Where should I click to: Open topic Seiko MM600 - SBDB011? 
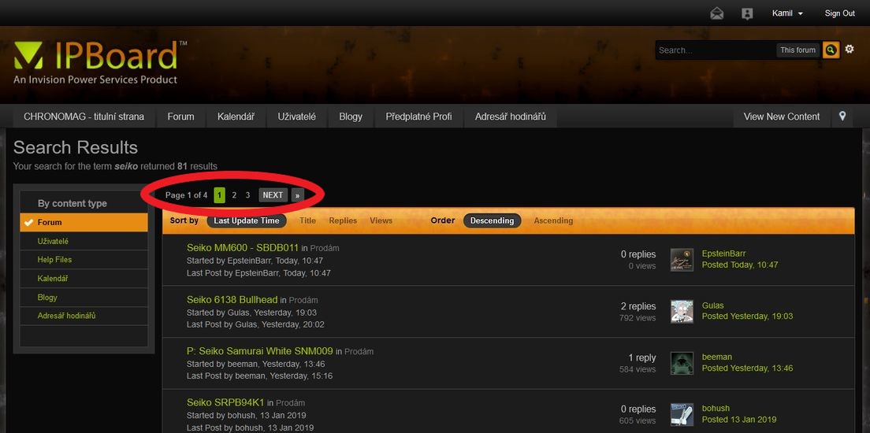point(243,248)
